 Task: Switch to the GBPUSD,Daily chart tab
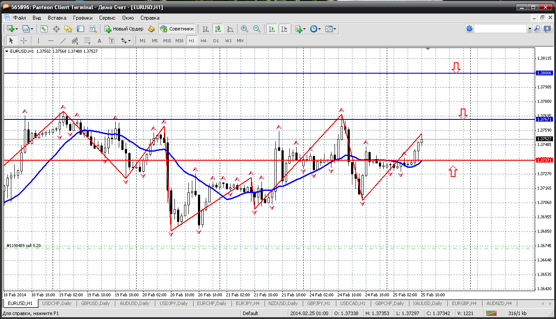point(95,303)
